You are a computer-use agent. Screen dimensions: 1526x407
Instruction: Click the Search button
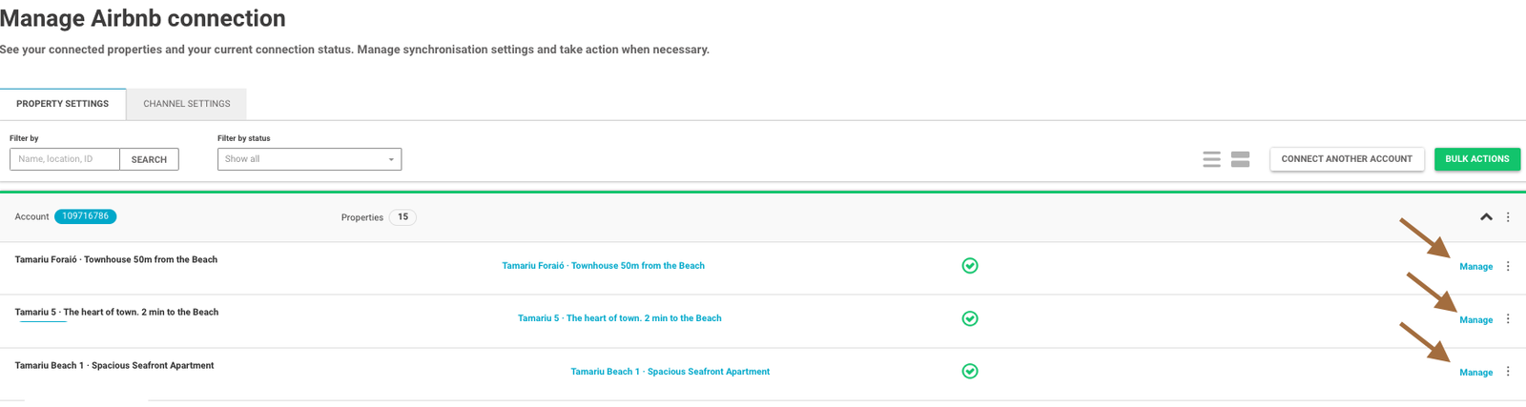[149, 159]
